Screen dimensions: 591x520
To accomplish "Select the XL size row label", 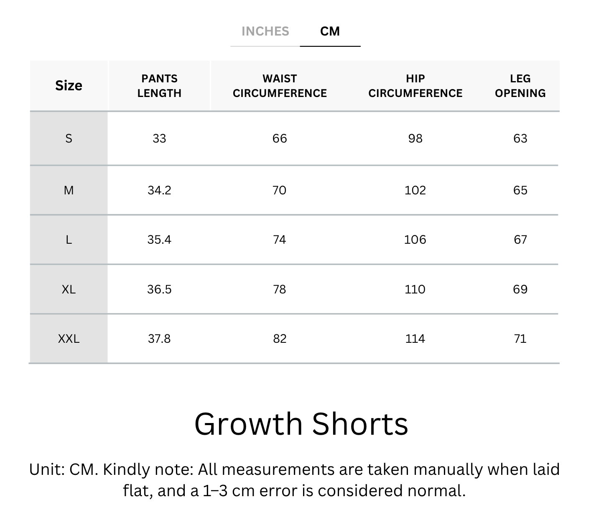I will point(69,289).
